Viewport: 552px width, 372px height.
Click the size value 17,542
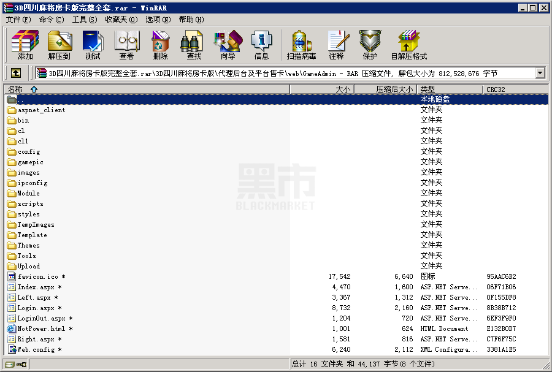(339, 277)
